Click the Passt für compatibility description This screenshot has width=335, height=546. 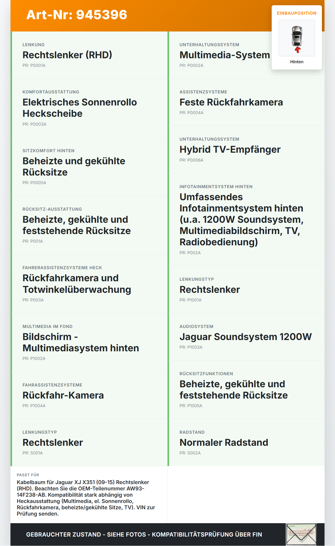(x=86, y=498)
